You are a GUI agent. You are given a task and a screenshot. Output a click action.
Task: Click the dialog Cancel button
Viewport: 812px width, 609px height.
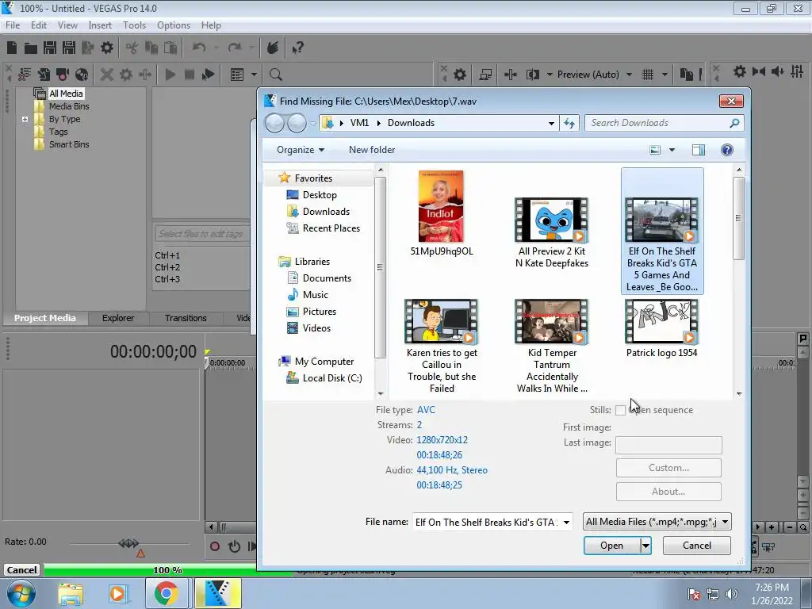click(x=696, y=546)
